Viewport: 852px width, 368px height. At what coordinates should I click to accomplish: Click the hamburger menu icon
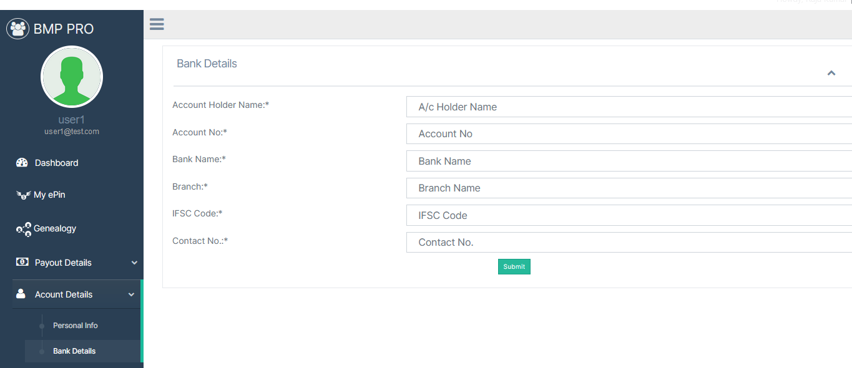point(157,24)
